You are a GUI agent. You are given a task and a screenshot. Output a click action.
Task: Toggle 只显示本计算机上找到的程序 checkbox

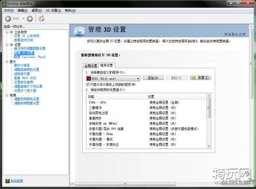point(88,84)
